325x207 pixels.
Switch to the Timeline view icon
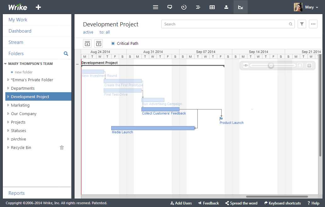point(198,7)
